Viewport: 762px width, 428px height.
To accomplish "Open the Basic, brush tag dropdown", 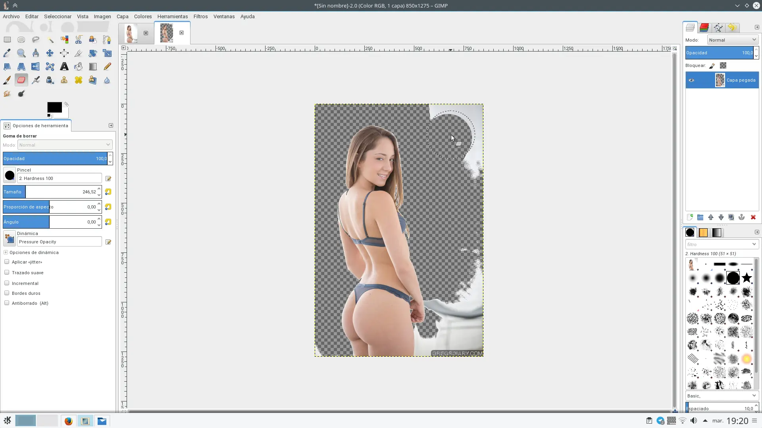I will [722, 396].
